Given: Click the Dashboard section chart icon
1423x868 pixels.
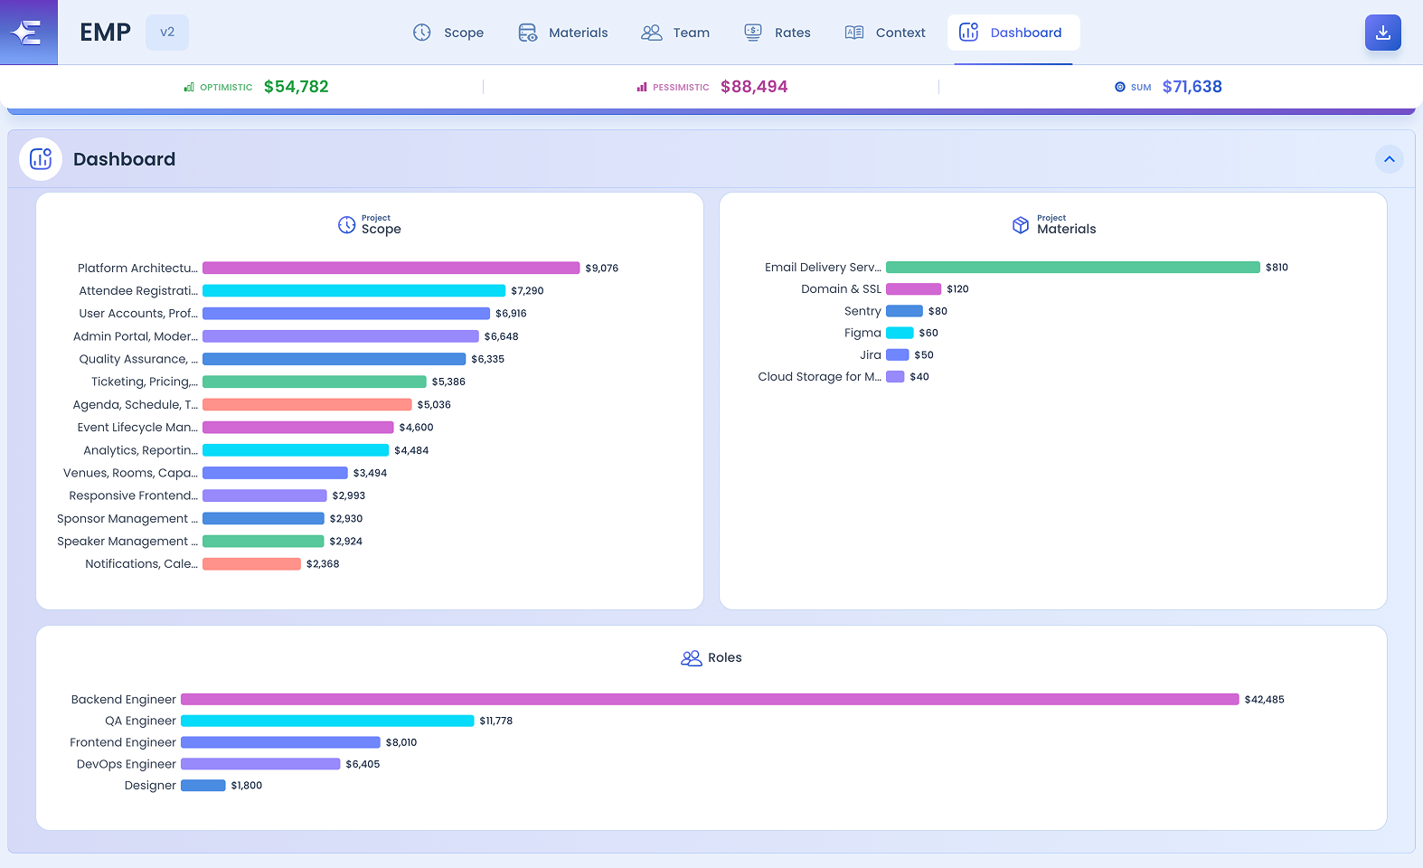Looking at the screenshot, I should 41,159.
